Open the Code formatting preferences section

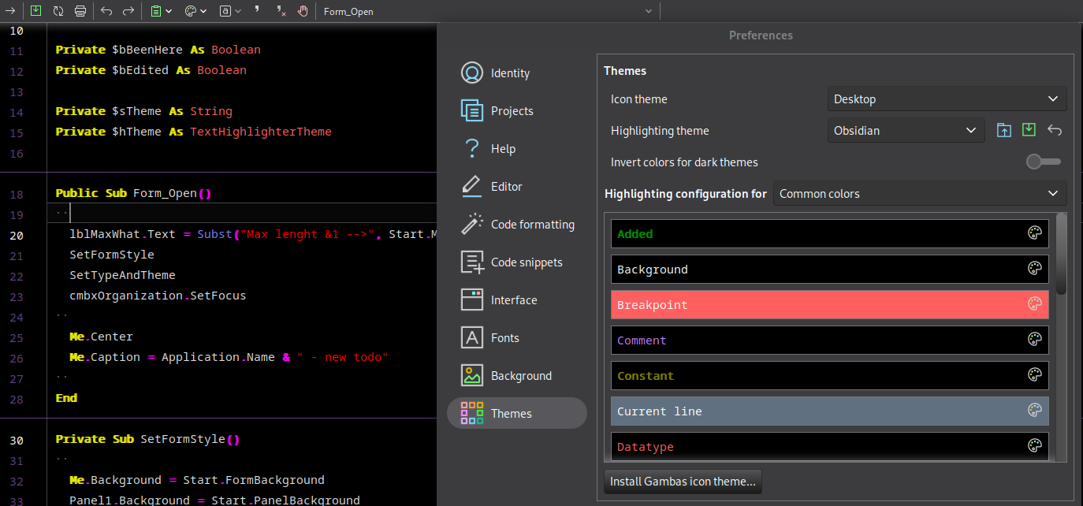click(x=532, y=225)
